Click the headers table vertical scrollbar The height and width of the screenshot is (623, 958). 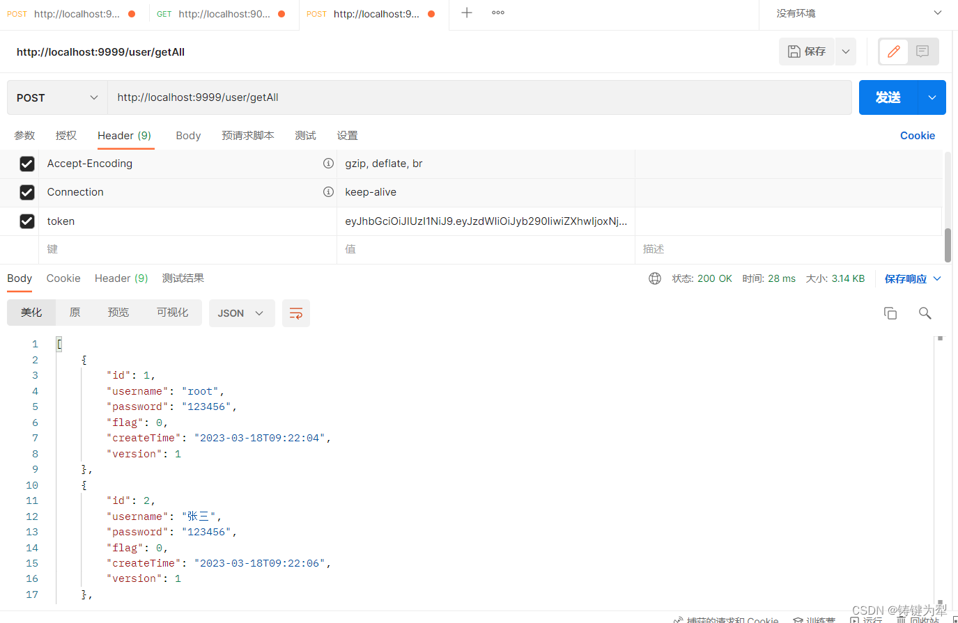coord(948,244)
